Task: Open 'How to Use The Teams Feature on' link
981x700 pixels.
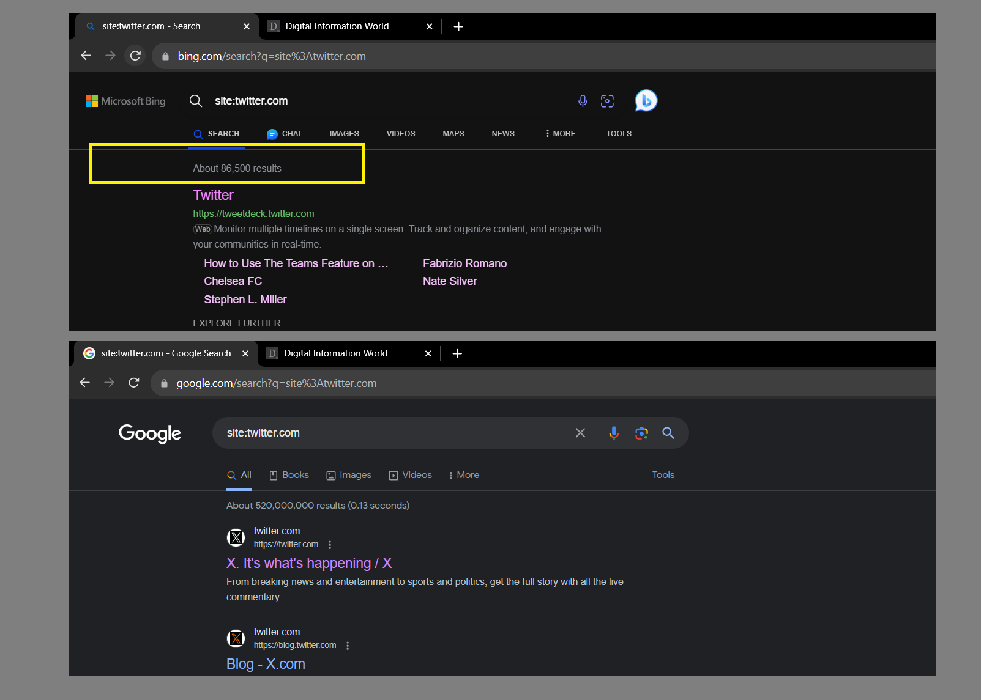Action: pos(296,263)
